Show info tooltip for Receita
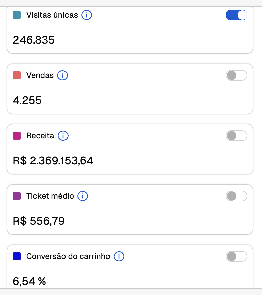The height and width of the screenshot is (295, 262). [x=63, y=136]
